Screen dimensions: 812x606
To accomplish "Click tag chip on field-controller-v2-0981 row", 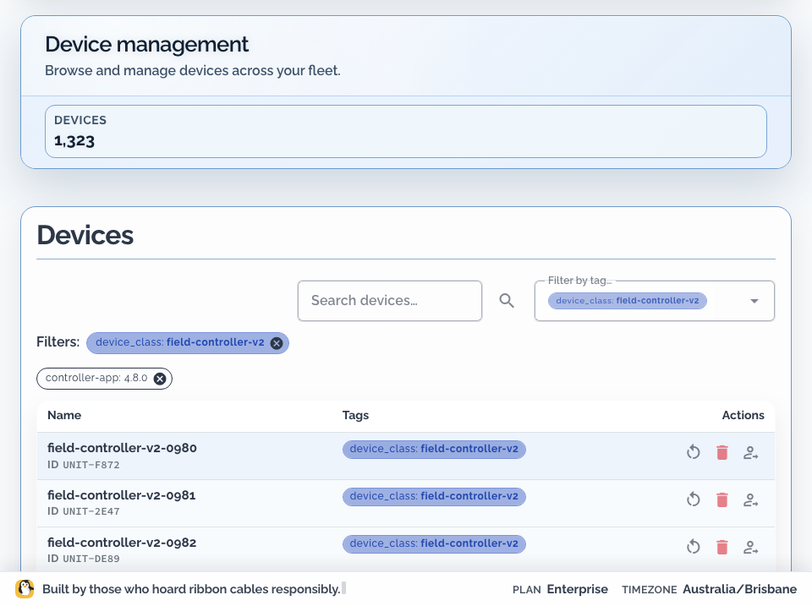I will tap(434, 497).
